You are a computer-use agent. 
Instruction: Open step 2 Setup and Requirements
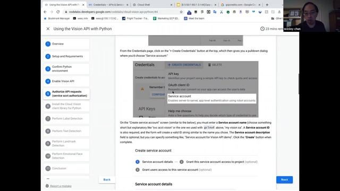coord(66,56)
